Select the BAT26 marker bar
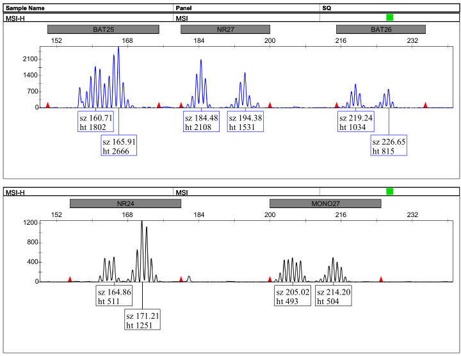The image size is (461, 356). click(381, 29)
